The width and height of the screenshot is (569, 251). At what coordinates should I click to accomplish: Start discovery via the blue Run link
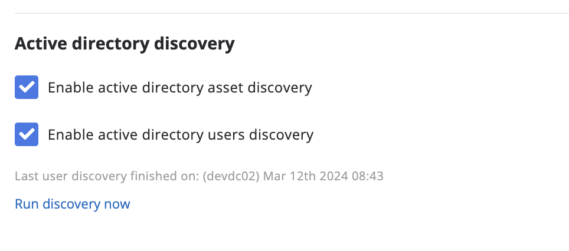pyautogui.click(x=72, y=204)
